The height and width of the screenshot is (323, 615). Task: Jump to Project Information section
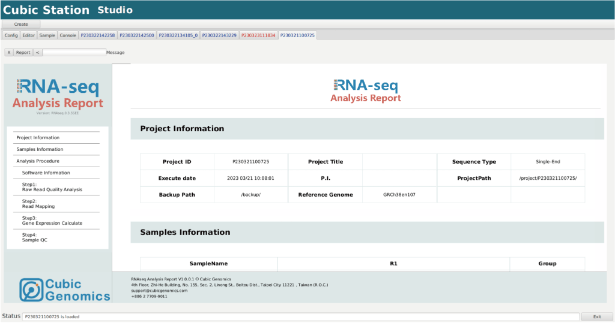38,138
